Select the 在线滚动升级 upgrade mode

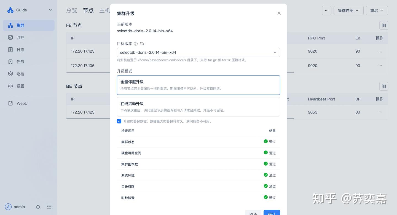(x=198, y=107)
